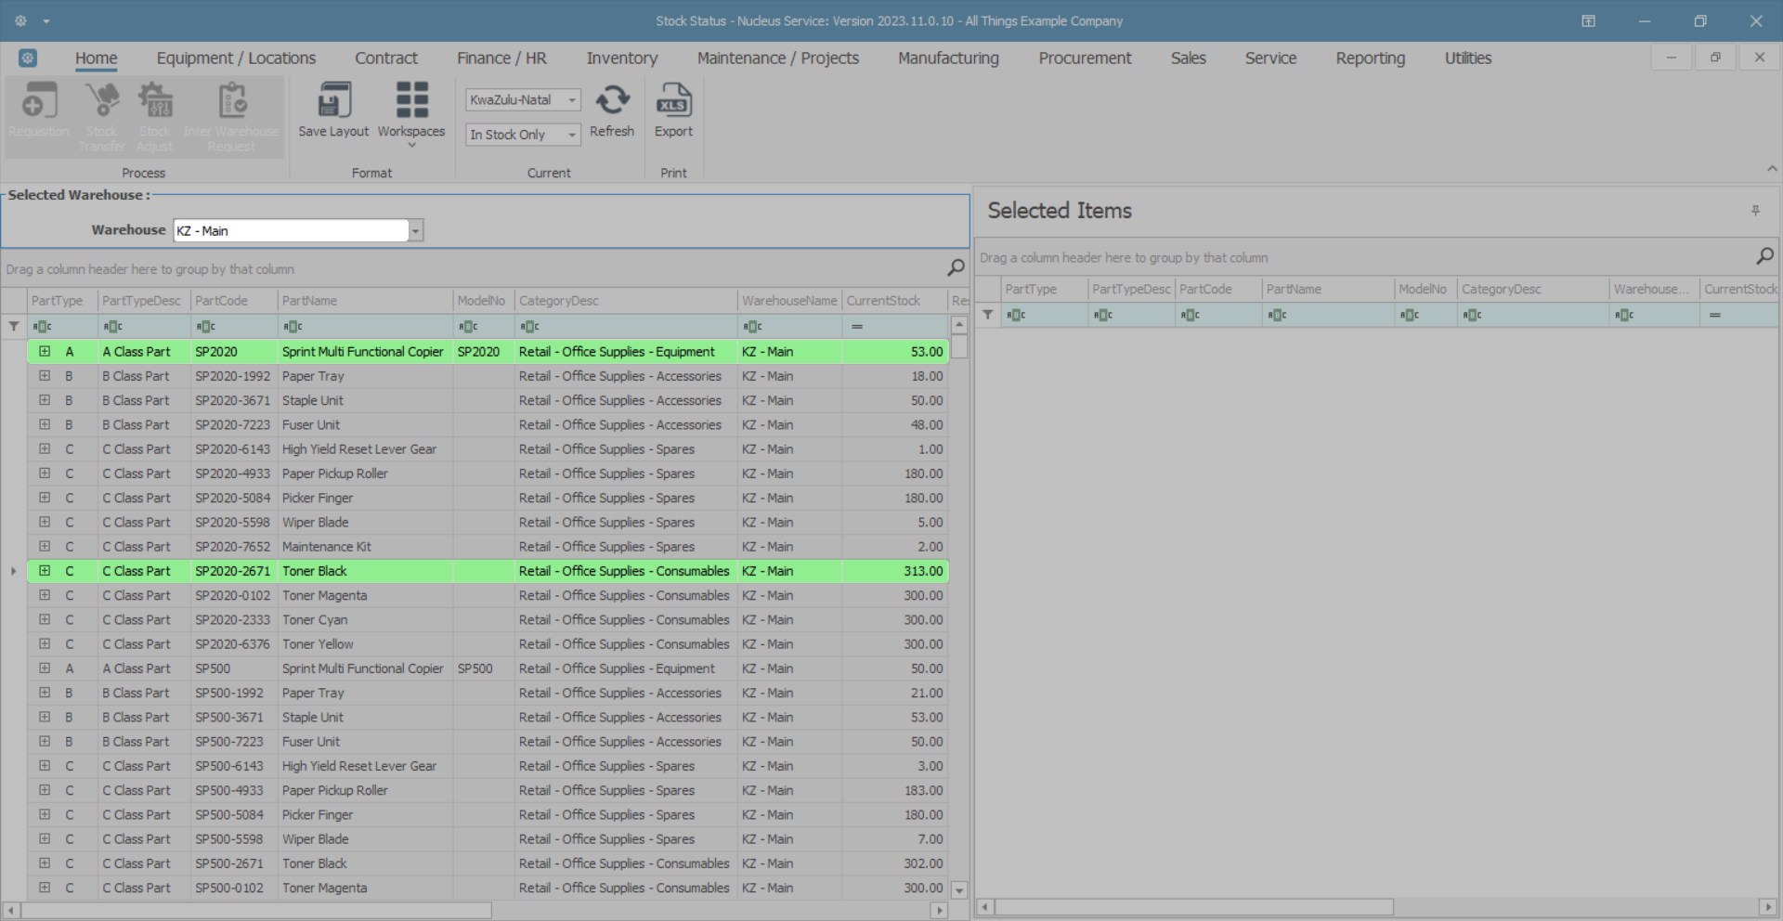
Task: Open the In Stock Only filter dropdown
Action: tap(572, 135)
